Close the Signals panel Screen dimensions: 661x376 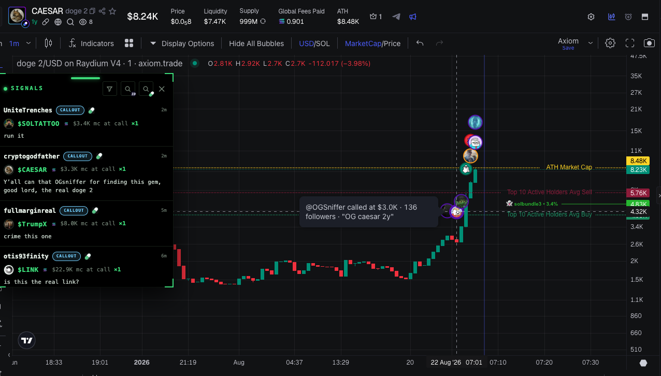[x=162, y=89]
